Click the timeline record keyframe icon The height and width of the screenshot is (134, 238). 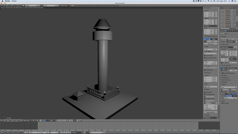point(85,133)
